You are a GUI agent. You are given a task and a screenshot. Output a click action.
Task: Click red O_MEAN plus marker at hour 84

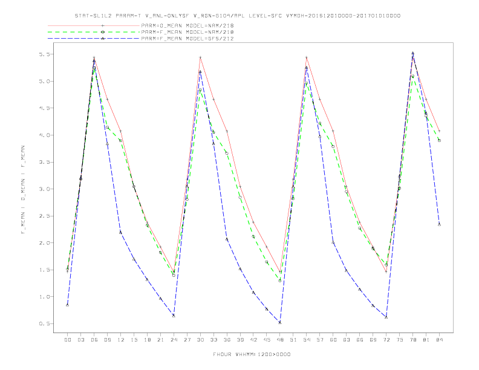(439, 131)
